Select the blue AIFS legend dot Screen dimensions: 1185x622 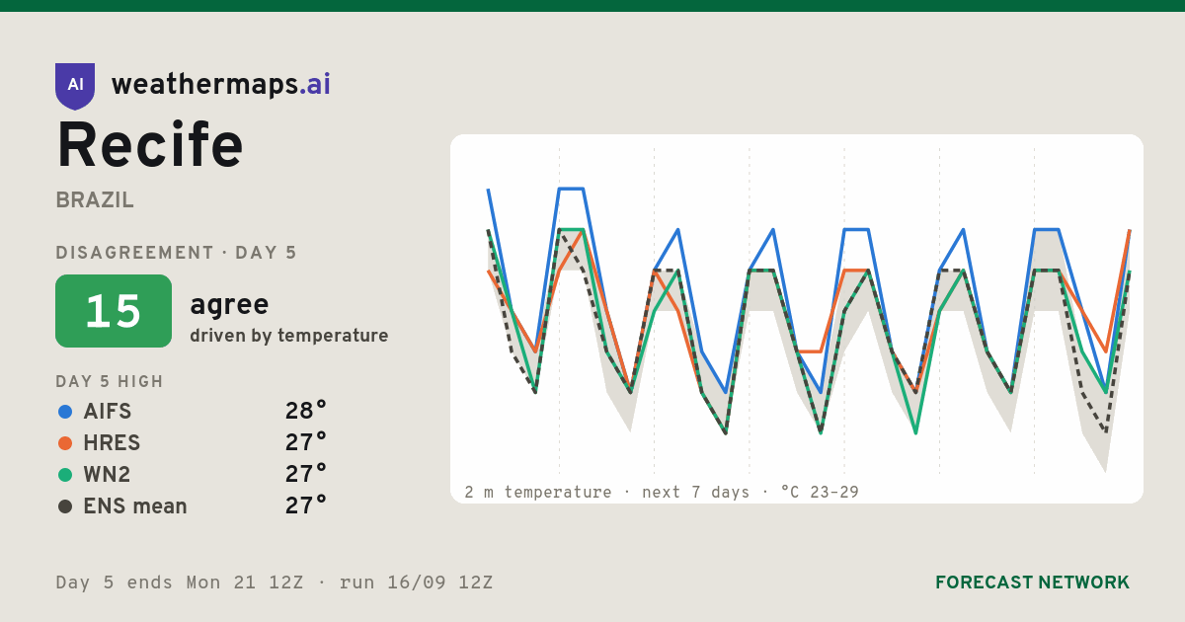(x=65, y=412)
